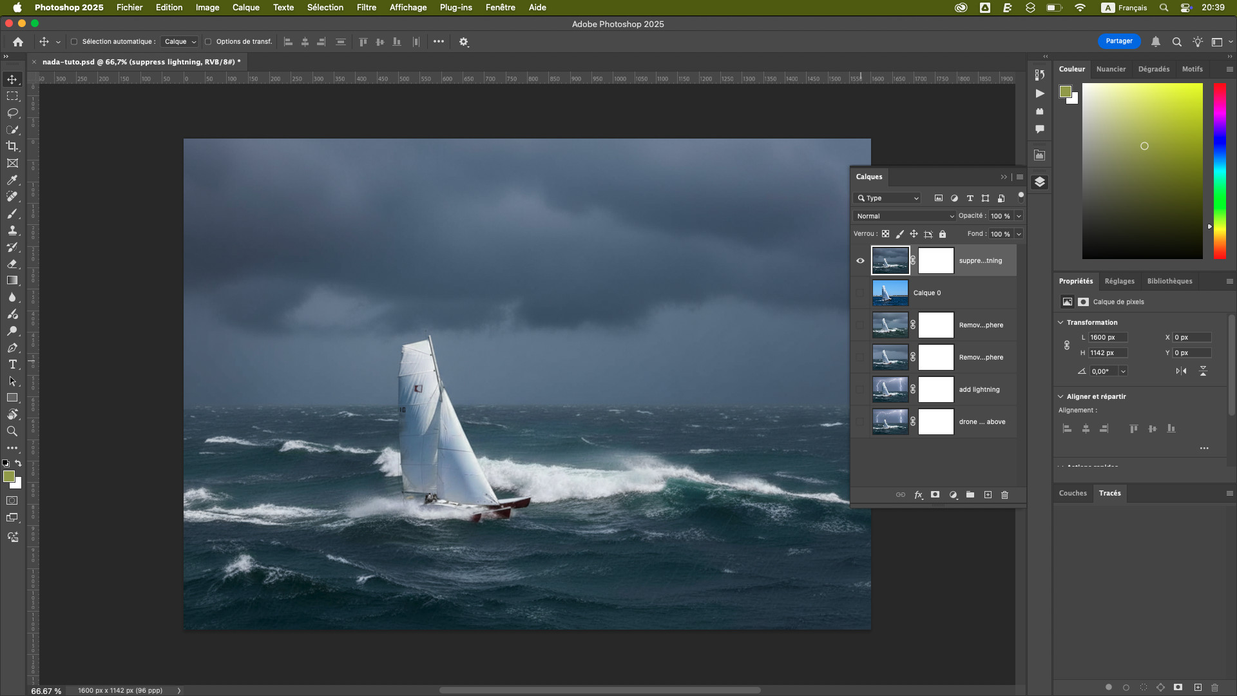Add a layer style with fx icon

[918, 495]
